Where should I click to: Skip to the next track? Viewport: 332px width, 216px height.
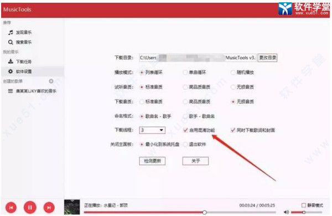[x=49, y=208]
